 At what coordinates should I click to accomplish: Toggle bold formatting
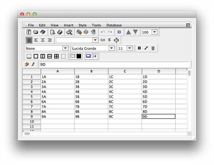pos(139,48)
